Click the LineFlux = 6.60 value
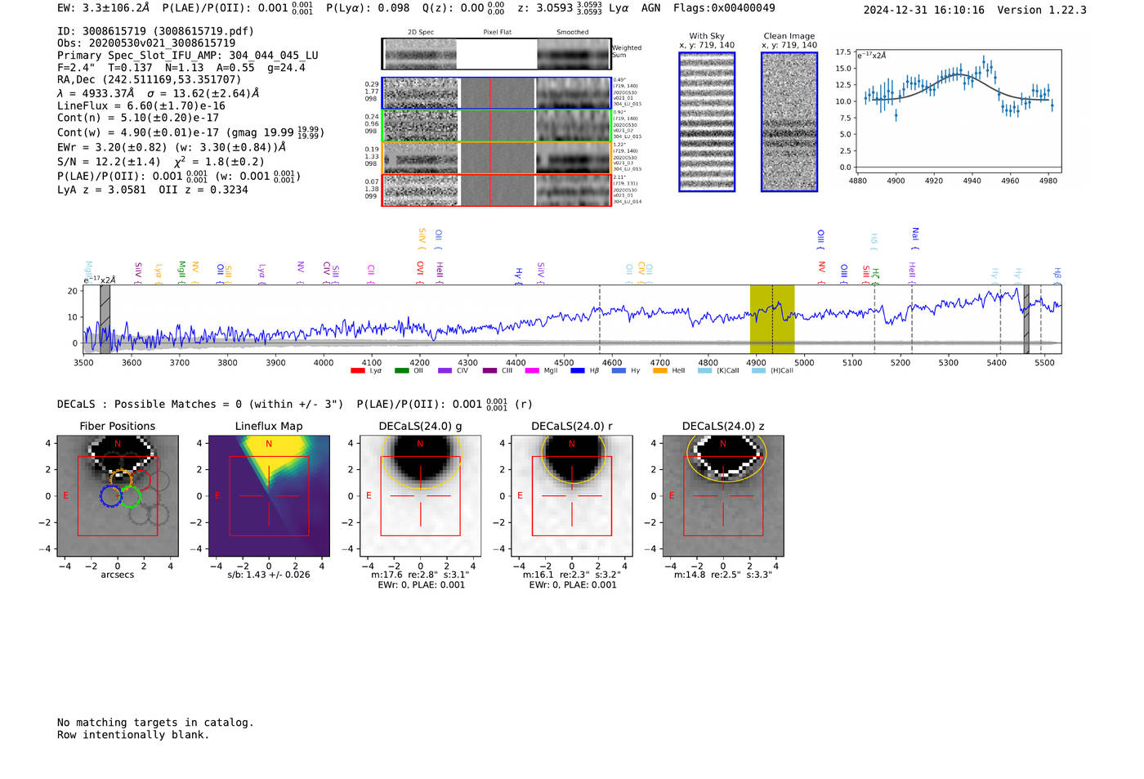 tap(141, 105)
